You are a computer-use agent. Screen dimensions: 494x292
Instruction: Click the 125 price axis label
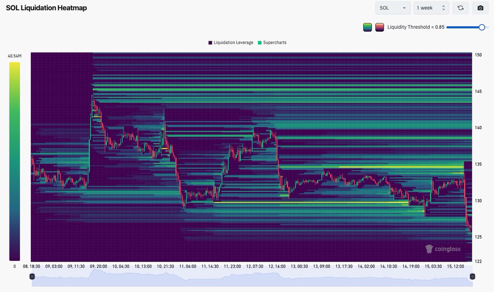tap(478, 237)
